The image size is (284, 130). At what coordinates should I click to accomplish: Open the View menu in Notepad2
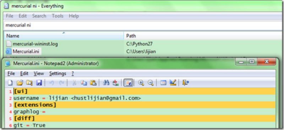tap(39, 74)
